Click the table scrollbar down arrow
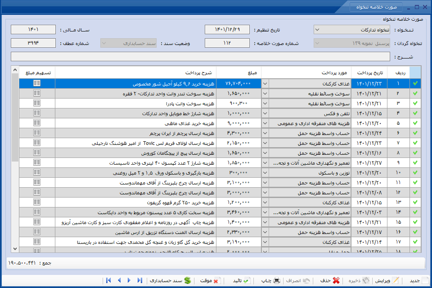The width and height of the screenshot is (432, 288). tap(15, 248)
